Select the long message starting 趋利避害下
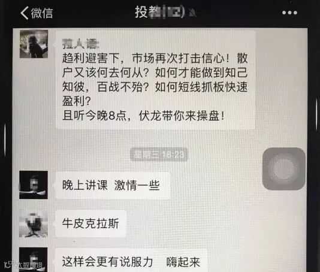320x272 pixels. point(156,80)
